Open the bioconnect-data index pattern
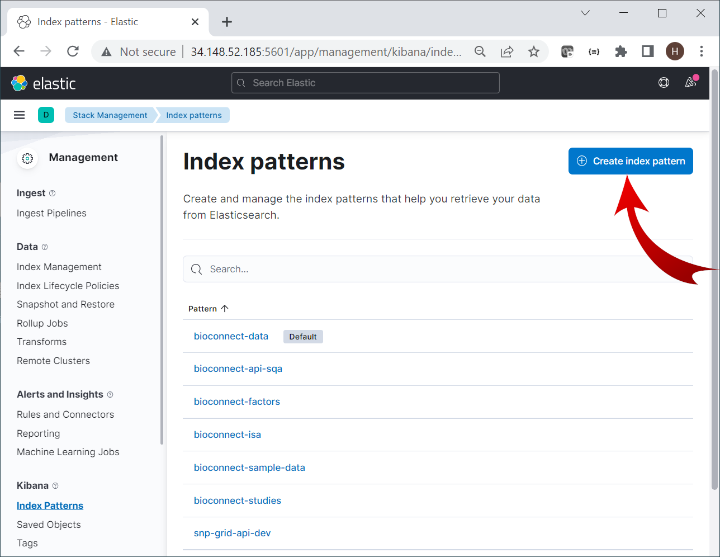720x557 pixels. point(231,336)
